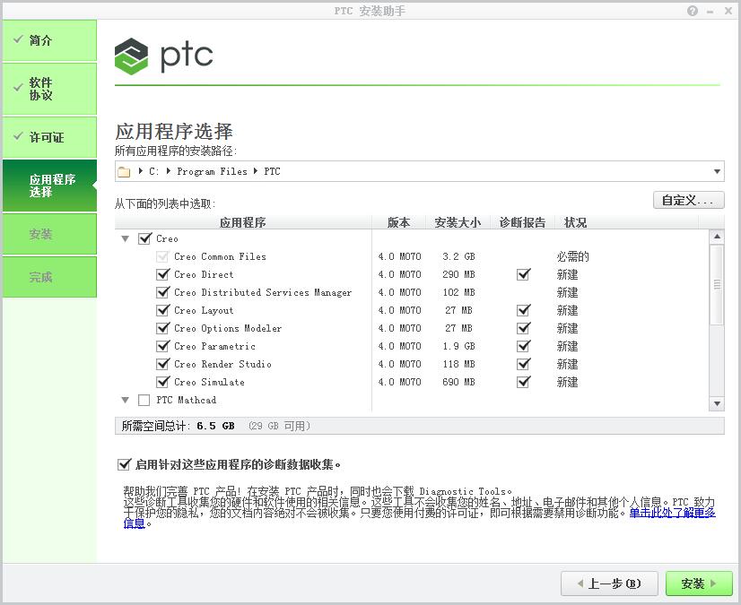Click the arrow before C: in path
The image size is (741, 605).
coord(140,171)
